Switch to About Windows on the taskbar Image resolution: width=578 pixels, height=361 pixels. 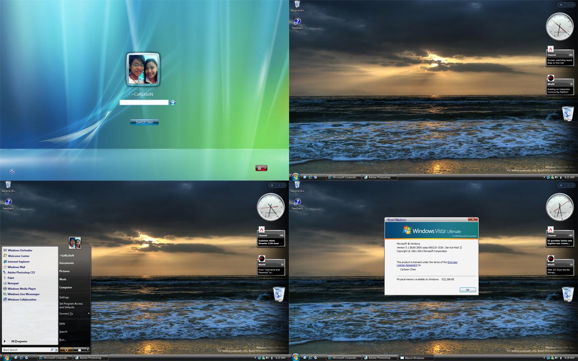tap(415, 358)
